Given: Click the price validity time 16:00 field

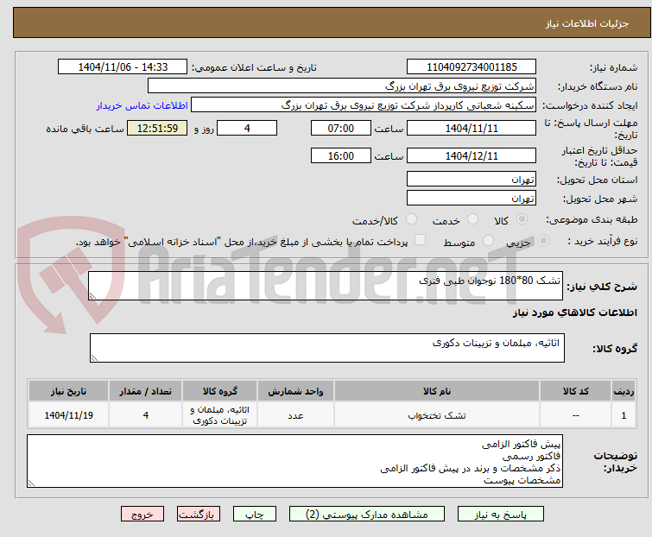Looking at the screenshot, I should pos(341,156).
